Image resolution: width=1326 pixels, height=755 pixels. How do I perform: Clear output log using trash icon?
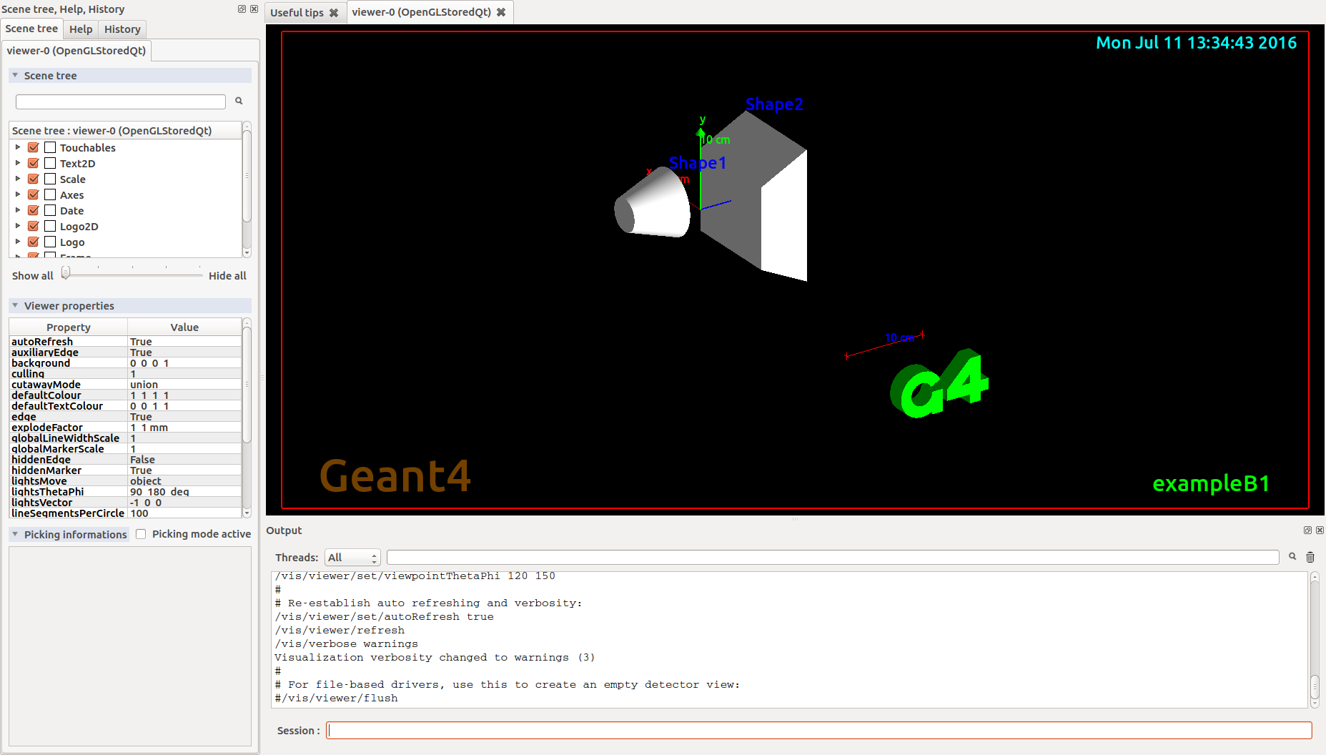[1310, 556]
